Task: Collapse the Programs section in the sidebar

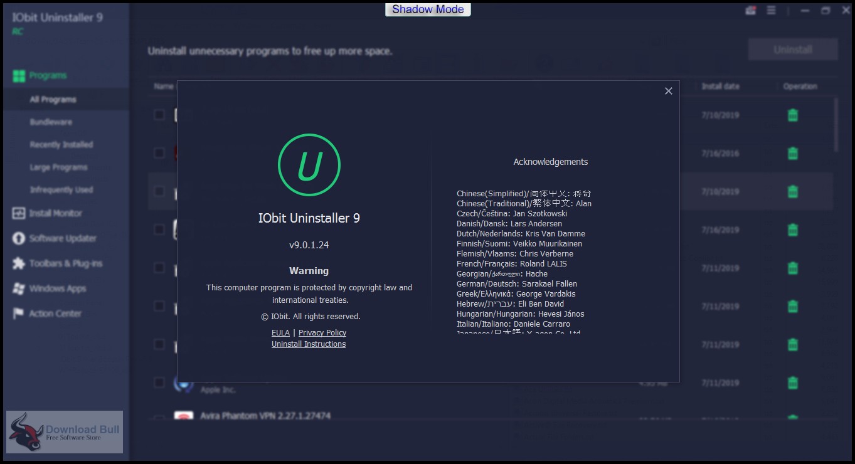Action: [48, 76]
